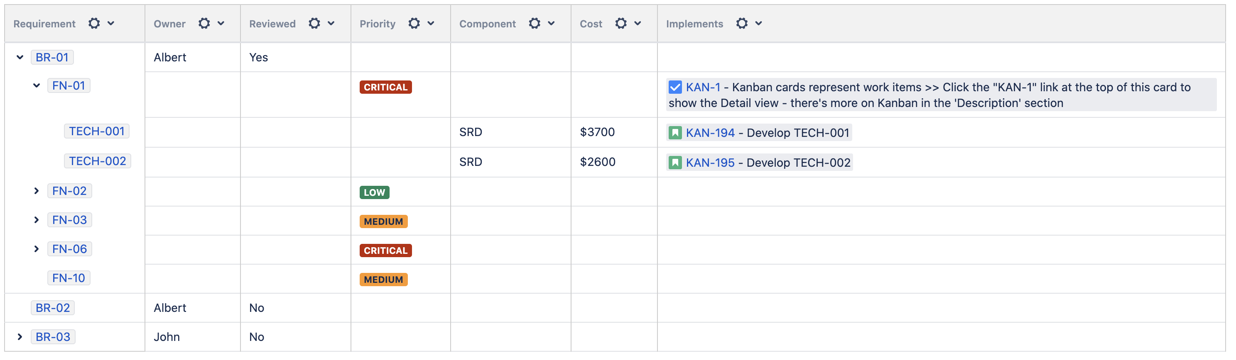Open the Reviewed column gear settings
Screen dimensions: 1236x360
[314, 24]
